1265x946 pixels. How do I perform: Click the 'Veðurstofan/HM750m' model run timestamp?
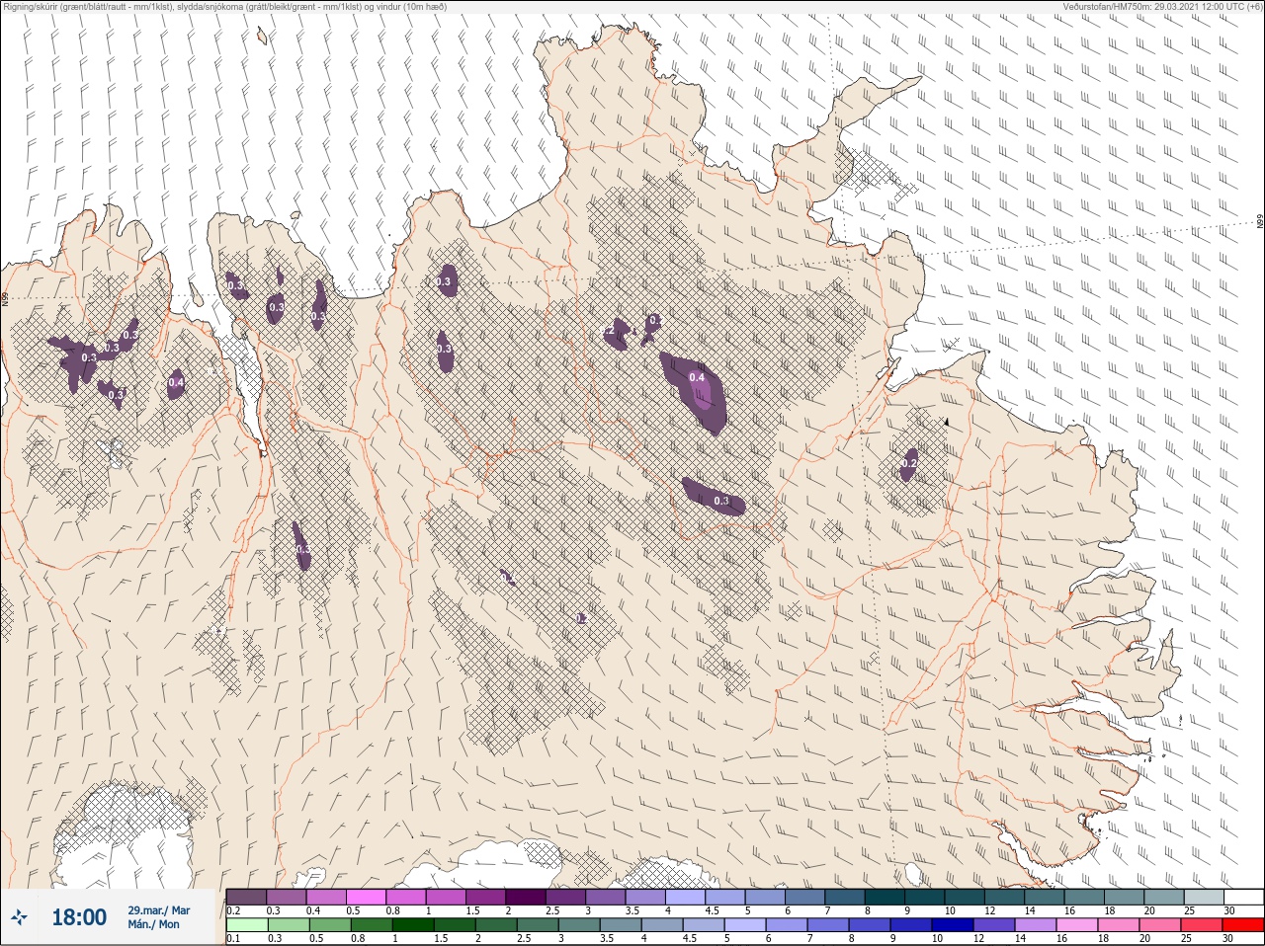[x=1164, y=7]
